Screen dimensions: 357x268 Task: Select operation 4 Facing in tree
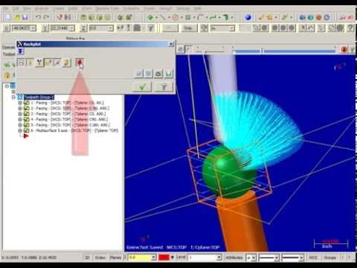[x=69, y=119]
